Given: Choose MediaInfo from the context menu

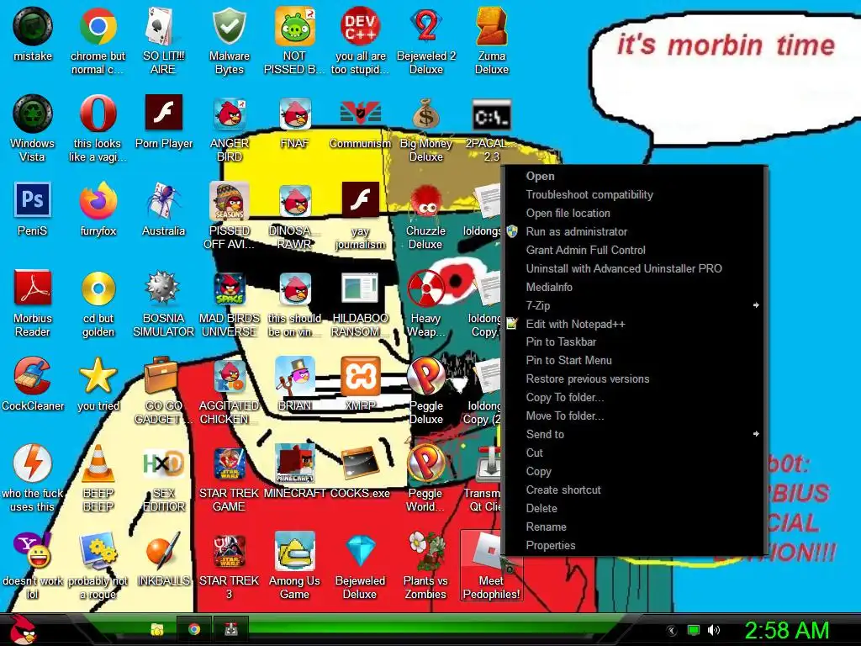Looking at the screenshot, I should pos(636,287).
